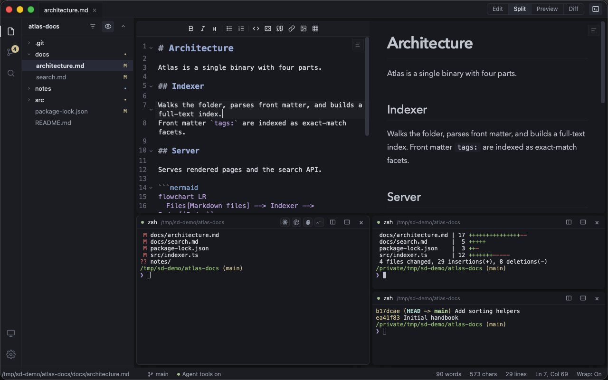Screen dimensions: 608x380
Task: Fold the Server section at line 10
Action: tap(151, 151)
